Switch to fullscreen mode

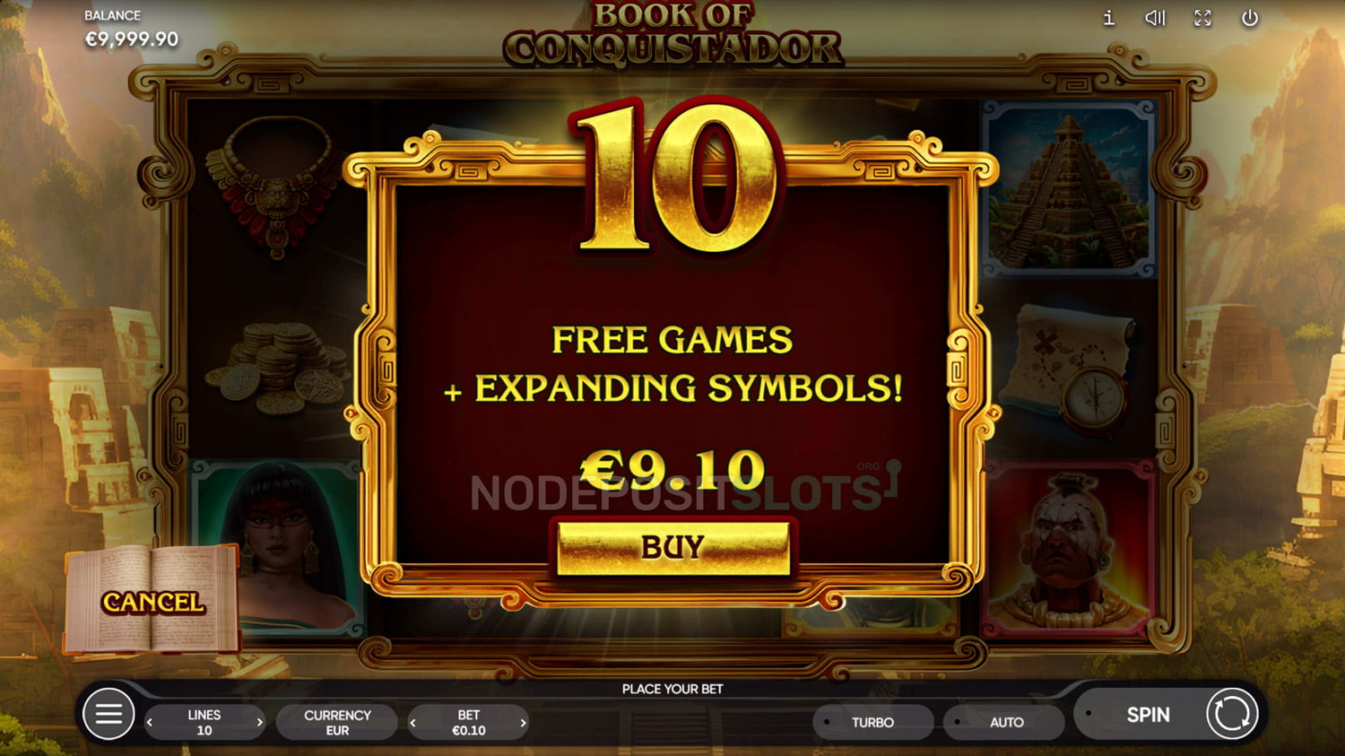(1202, 18)
